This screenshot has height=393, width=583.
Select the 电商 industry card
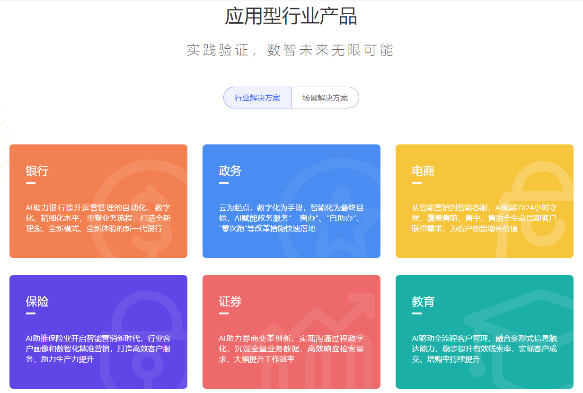click(x=484, y=201)
